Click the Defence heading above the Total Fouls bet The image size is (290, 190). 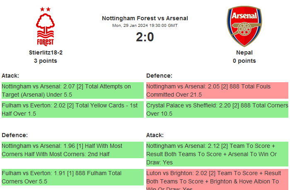(x=159, y=76)
